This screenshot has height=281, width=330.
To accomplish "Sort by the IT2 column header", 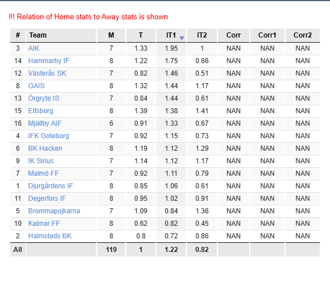I will coord(202,35).
